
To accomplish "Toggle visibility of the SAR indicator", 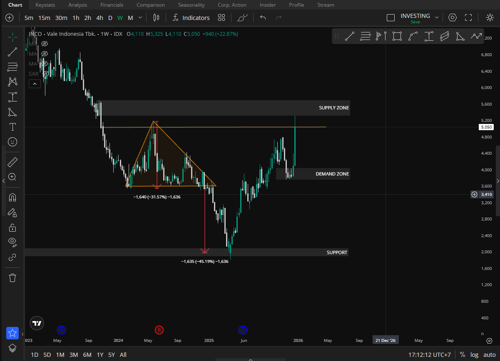I will tap(45, 74).
